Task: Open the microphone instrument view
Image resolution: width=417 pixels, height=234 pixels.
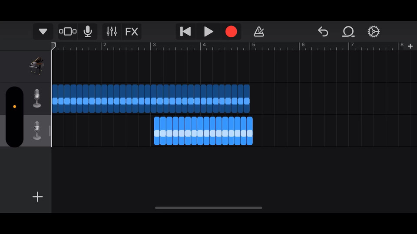Action: point(88,32)
